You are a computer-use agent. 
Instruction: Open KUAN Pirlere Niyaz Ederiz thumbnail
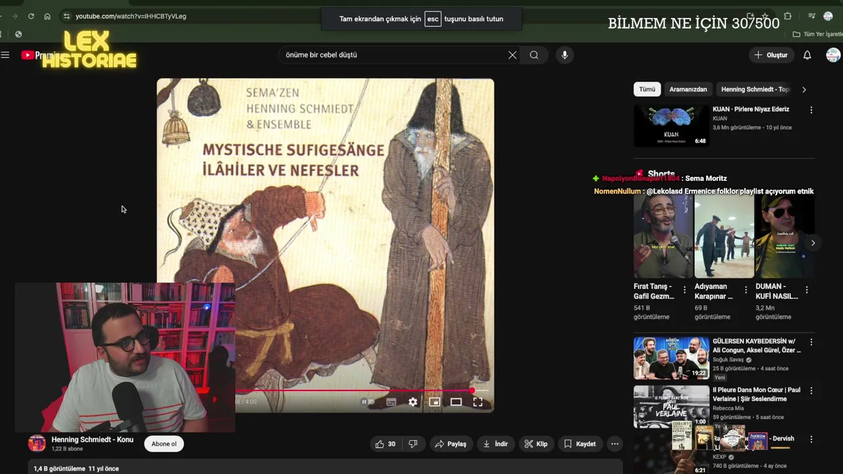coord(671,126)
